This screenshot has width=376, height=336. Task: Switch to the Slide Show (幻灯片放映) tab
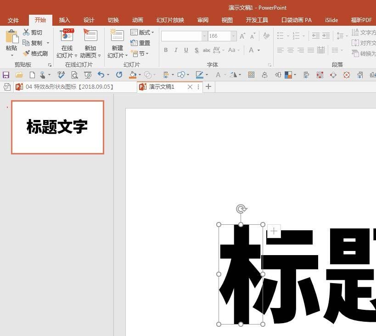pyautogui.click(x=170, y=20)
